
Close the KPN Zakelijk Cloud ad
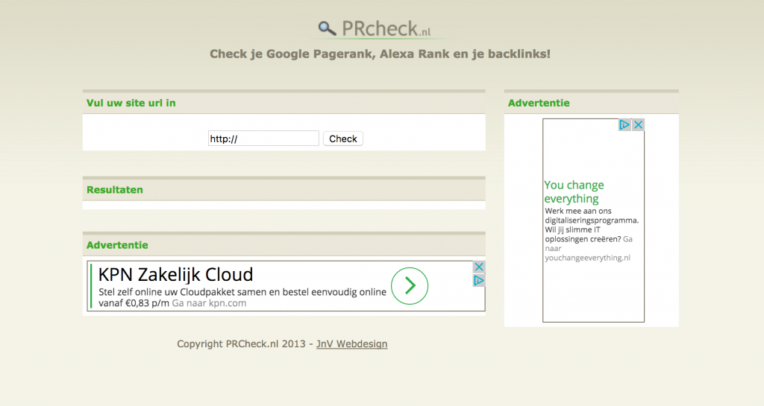[x=479, y=267]
